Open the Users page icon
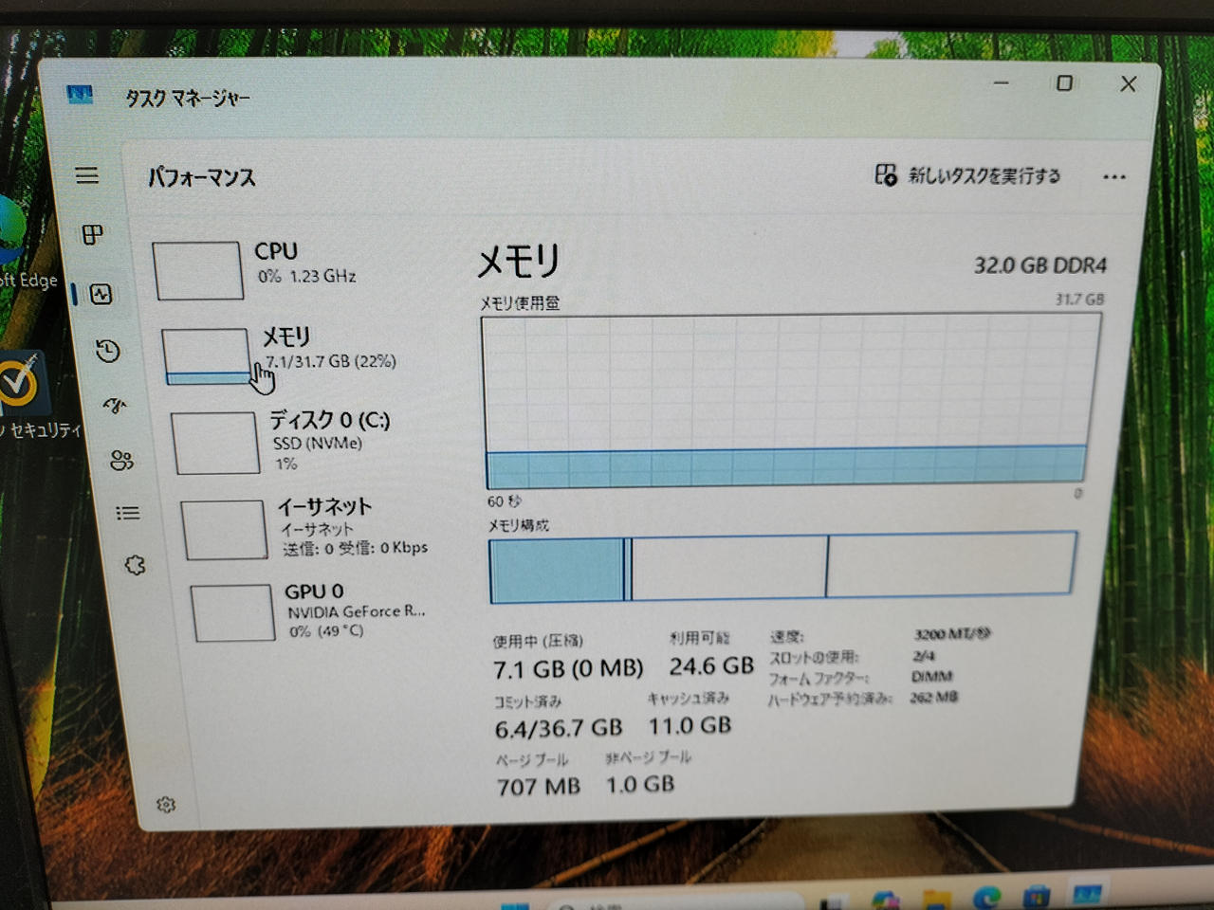Image resolution: width=1214 pixels, height=910 pixels. 121,461
